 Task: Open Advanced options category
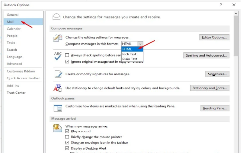[x=23, y=64]
